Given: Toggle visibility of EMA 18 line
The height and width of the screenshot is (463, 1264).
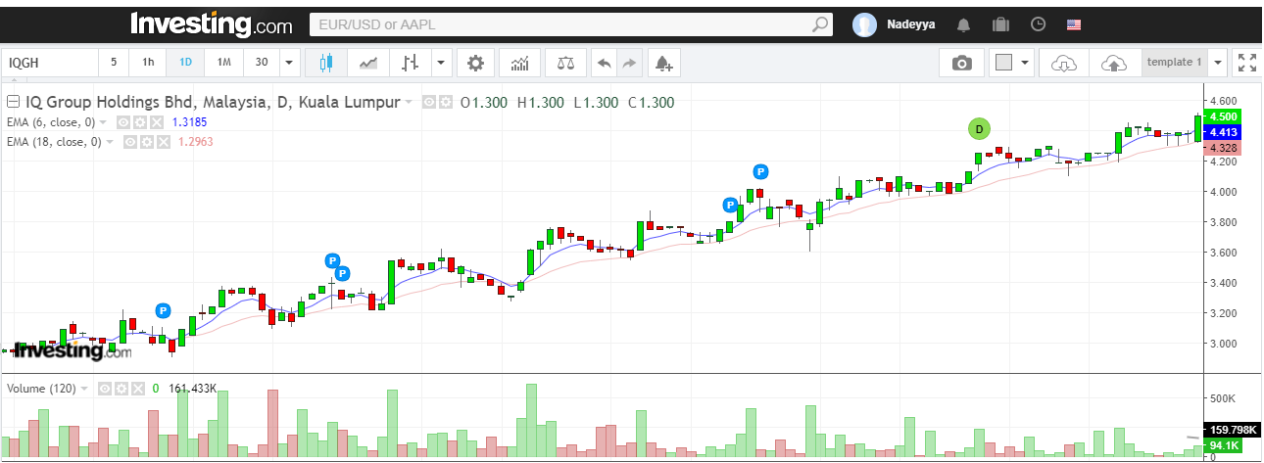Looking at the screenshot, I should pos(130,142).
